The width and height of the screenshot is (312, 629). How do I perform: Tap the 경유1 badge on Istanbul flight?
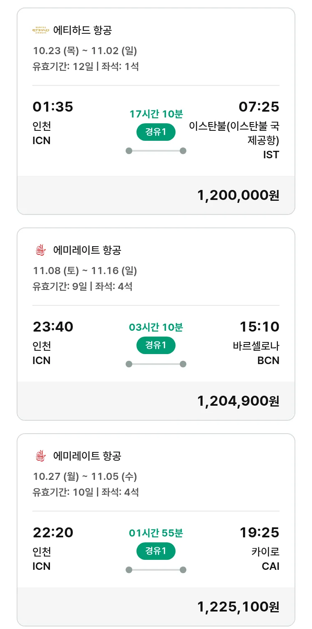point(156,132)
